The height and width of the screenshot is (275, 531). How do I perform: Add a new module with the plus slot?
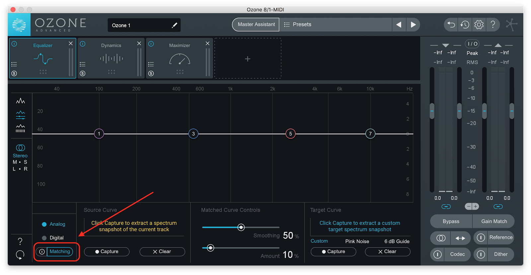[248, 59]
